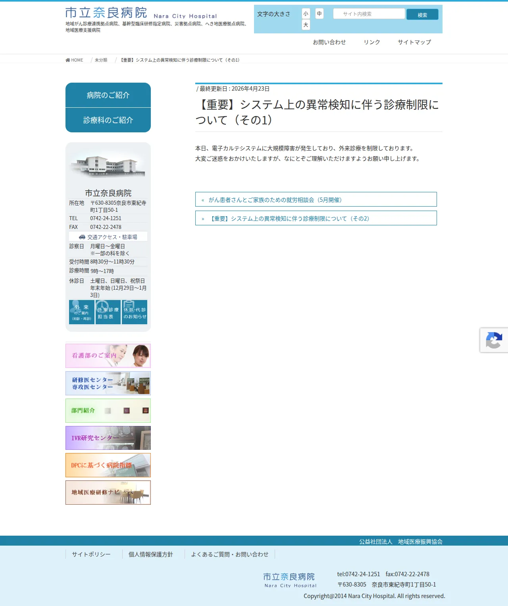508x606 pixels.
Task: Open the 研修医センター 専攻医センター banner
Action: [x=108, y=383]
